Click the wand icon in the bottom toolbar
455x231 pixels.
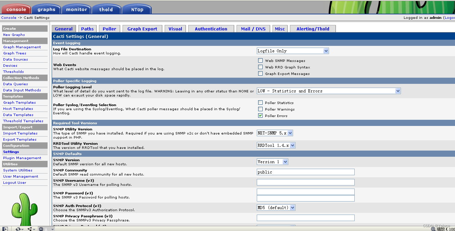[30, 229]
